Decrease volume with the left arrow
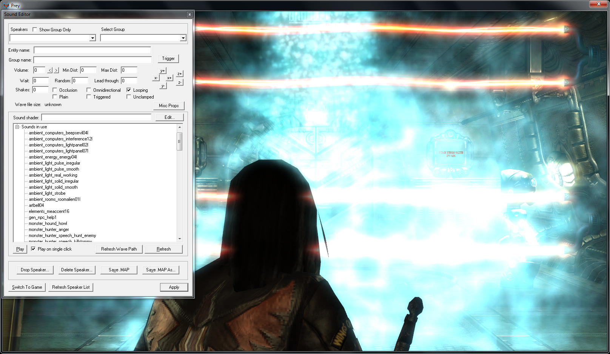The height and width of the screenshot is (354, 610). [50, 70]
